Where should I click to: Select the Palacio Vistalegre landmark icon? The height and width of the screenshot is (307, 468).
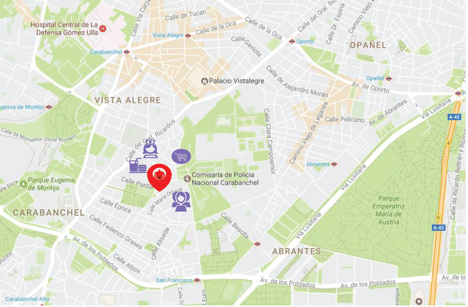coord(204,81)
